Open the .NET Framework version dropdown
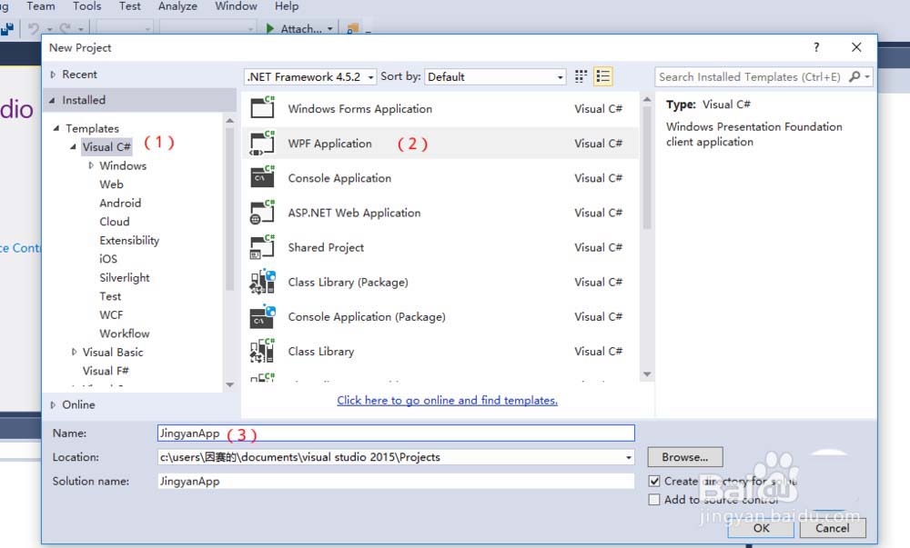The image size is (910, 548). tap(310, 77)
